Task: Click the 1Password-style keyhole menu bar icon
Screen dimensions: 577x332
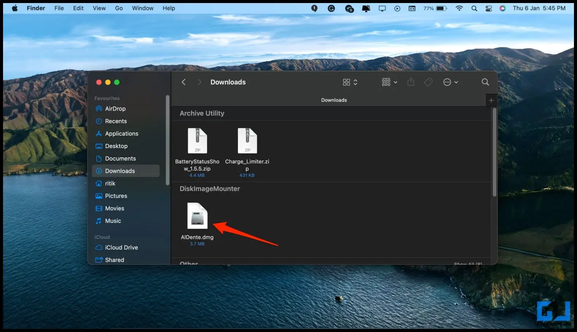Action: click(314, 8)
